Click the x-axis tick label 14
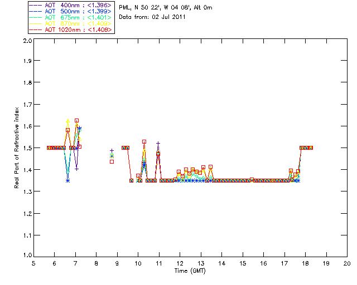The width and height of the screenshot is (357, 285). pyautogui.click(x=222, y=263)
